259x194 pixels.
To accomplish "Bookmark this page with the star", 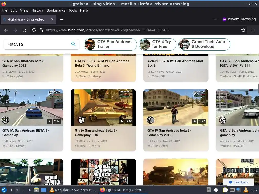I will (243, 30).
